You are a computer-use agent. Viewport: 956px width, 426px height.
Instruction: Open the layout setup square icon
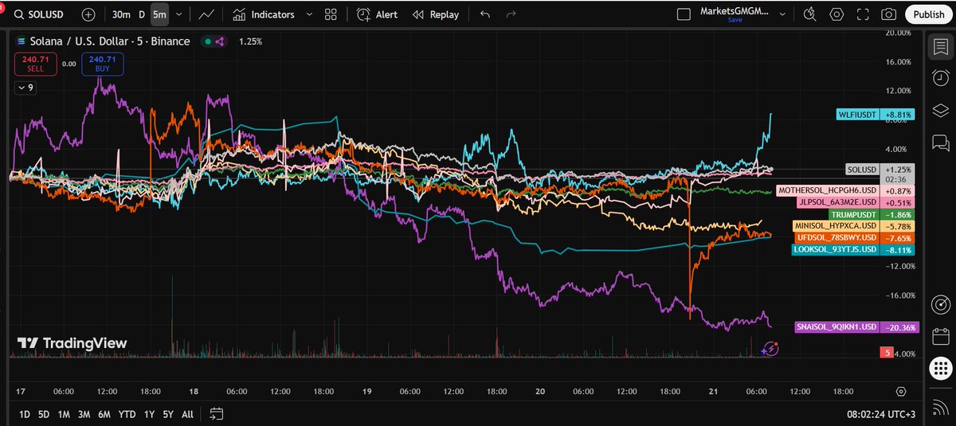click(683, 14)
